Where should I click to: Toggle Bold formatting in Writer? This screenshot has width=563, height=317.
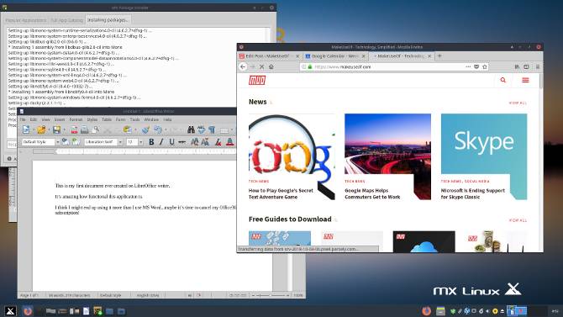[x=151, y=142]
